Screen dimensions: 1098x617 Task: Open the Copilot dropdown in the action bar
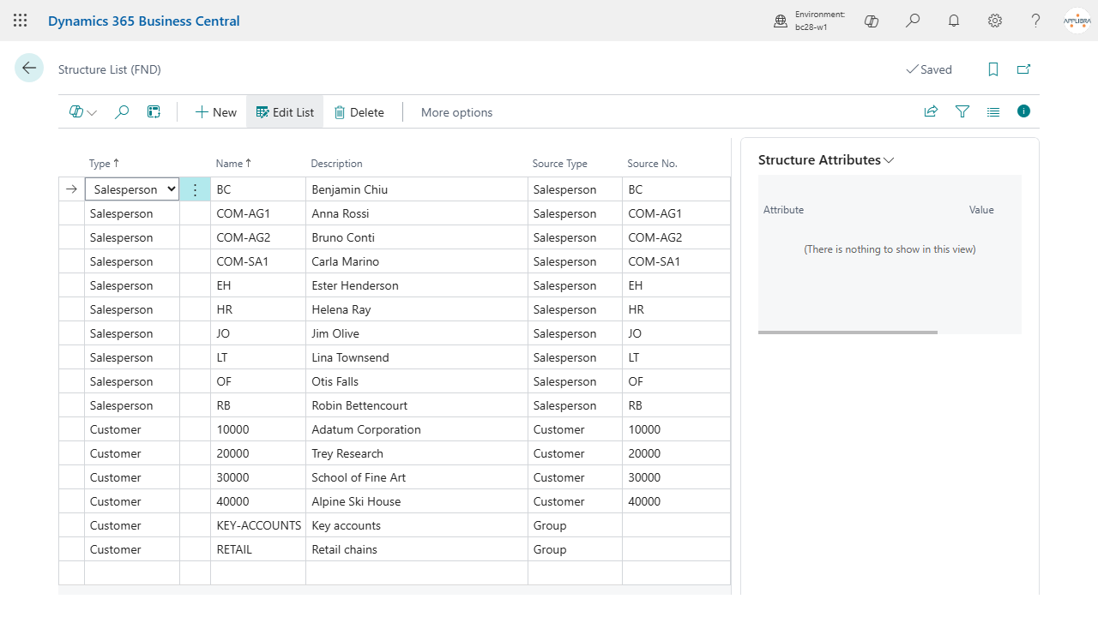pyautogui.click(x=83, y=112)
